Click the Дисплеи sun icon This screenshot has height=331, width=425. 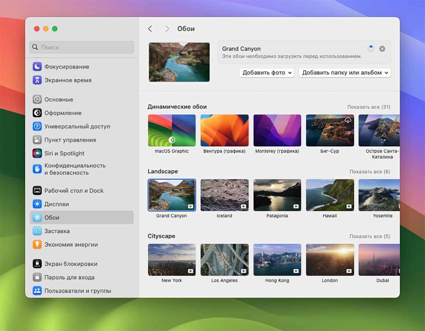pos(37,204)
